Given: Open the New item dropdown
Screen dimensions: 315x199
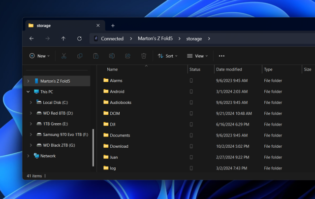Looking at the screenshot, I should pyautogui.click(x=39, y=56).
